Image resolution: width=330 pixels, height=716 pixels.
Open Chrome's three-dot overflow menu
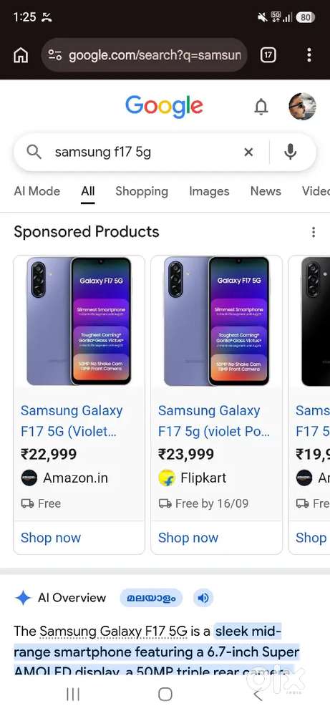pyautogui.click(x=309, y=55)
